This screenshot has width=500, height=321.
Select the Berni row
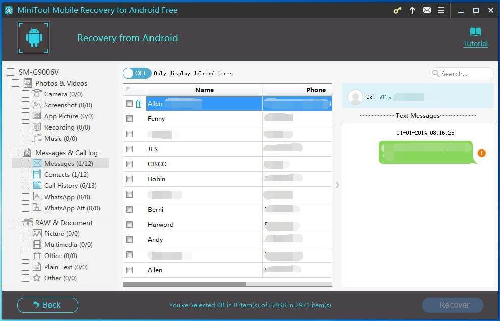(x=227, y=209)
